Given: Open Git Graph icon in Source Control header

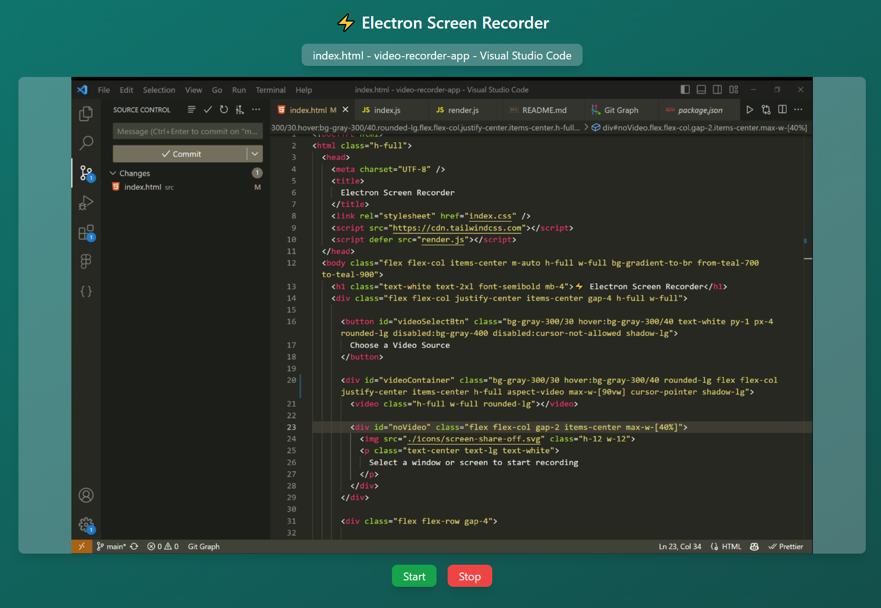Looking at the screenshot, I should tap(240, 110).
